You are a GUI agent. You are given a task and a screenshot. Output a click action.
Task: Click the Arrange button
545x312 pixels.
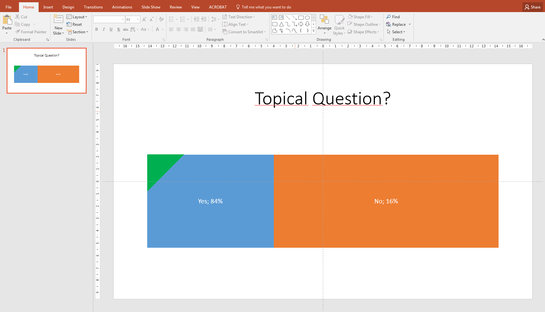coord(324,24)
